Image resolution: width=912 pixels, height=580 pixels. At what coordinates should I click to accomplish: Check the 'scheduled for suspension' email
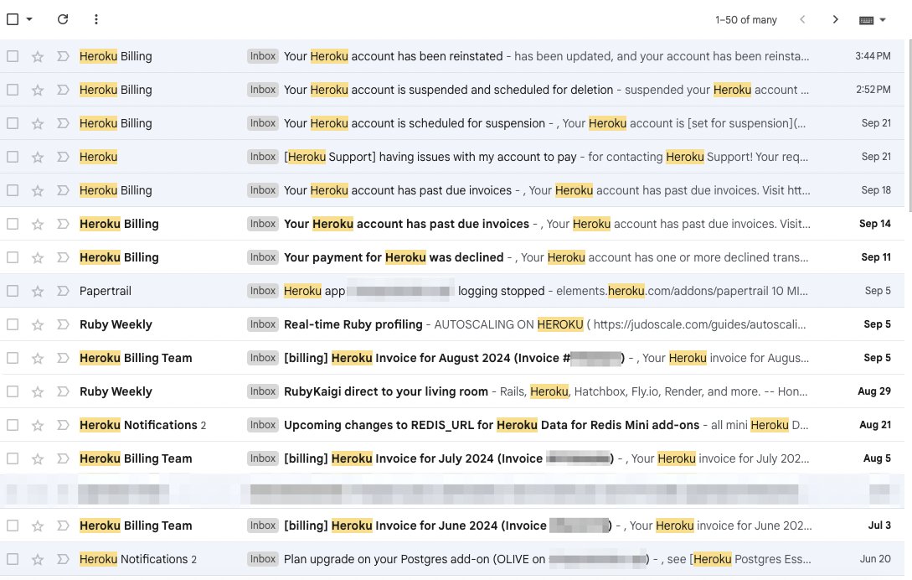click(13, 123)
